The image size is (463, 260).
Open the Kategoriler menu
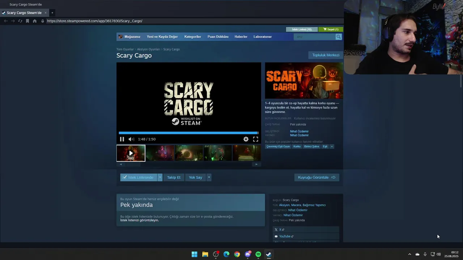[192, 36]
